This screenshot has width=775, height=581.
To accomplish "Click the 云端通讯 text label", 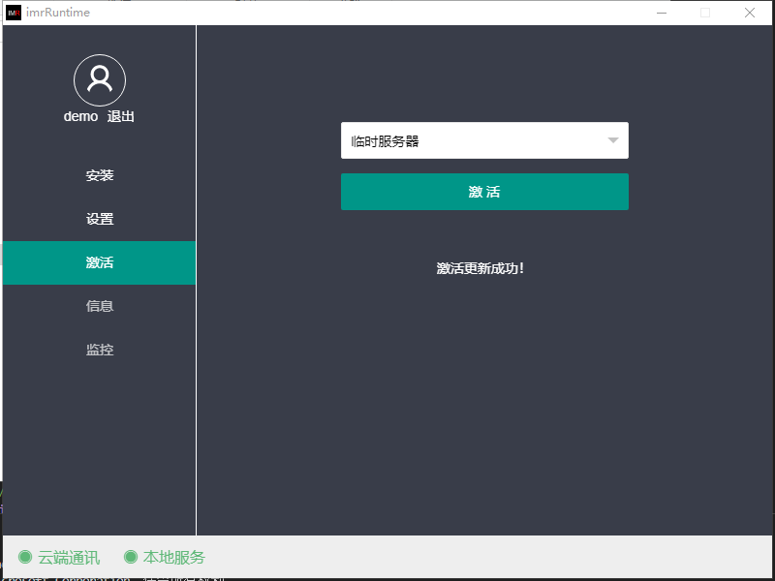I will click(x=69, y=557).
